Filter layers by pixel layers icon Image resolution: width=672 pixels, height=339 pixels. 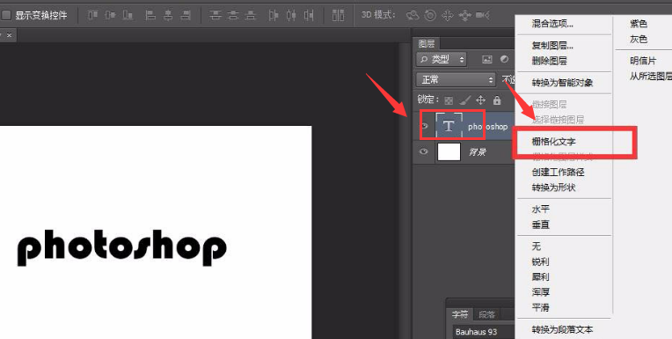click(x=487, y=59)
